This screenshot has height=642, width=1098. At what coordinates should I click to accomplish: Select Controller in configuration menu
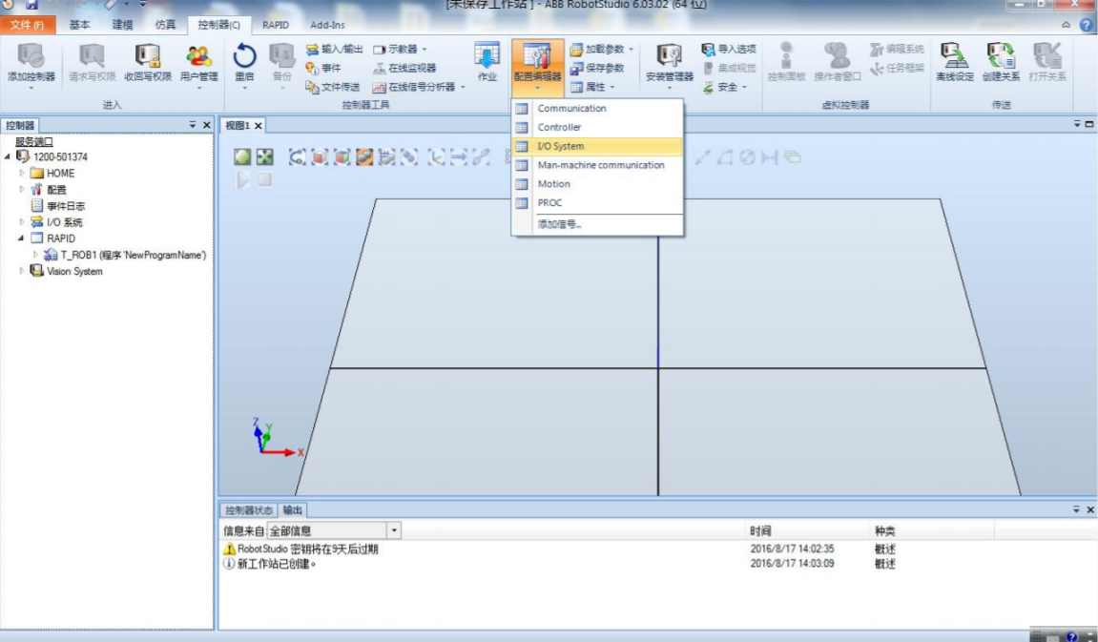click(x=597, y=127)
